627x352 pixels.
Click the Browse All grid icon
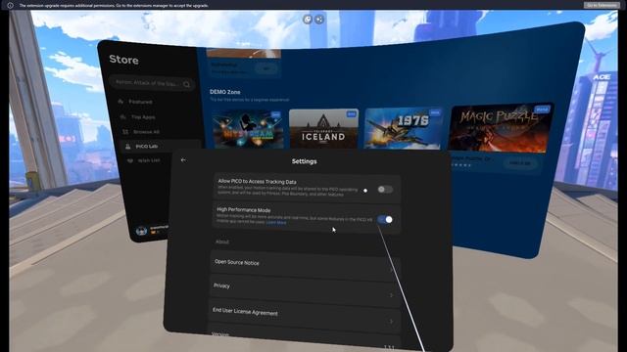coord(125,131)
